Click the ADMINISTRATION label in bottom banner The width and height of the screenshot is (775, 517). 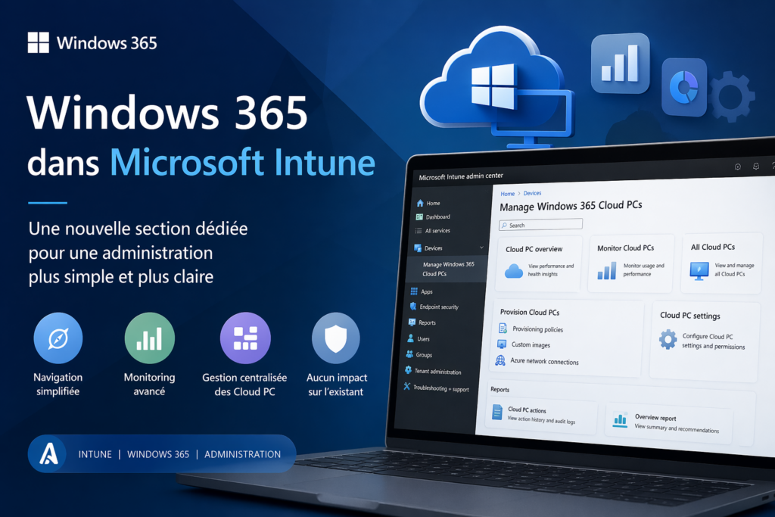click(x=242, y=454)
